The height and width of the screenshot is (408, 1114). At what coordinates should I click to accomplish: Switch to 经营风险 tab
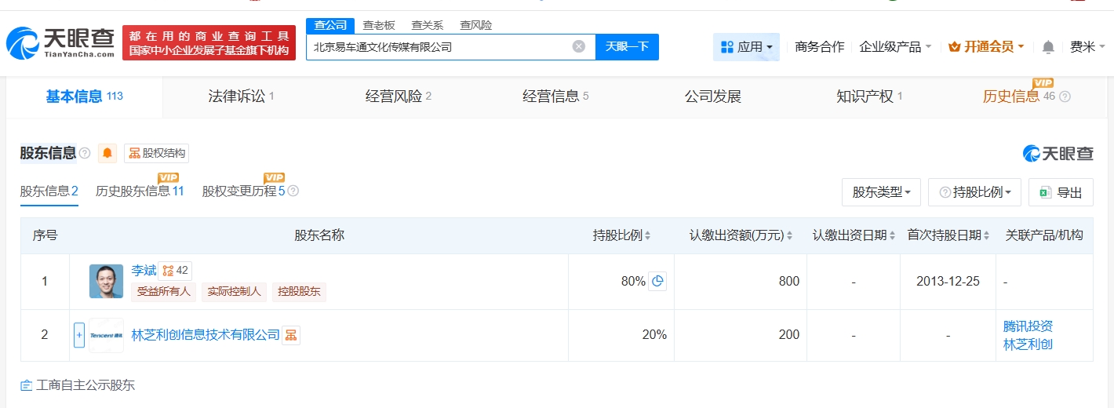[399, 97]
